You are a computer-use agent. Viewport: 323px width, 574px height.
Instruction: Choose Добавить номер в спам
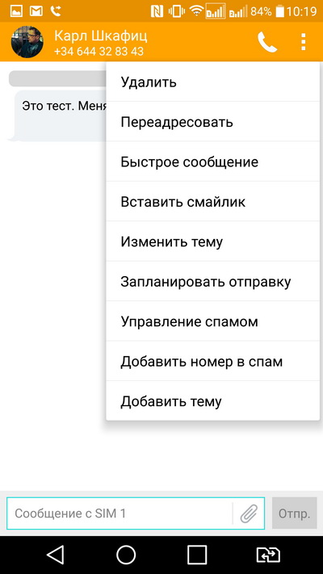pyautogui.click(x=212, y=362)
